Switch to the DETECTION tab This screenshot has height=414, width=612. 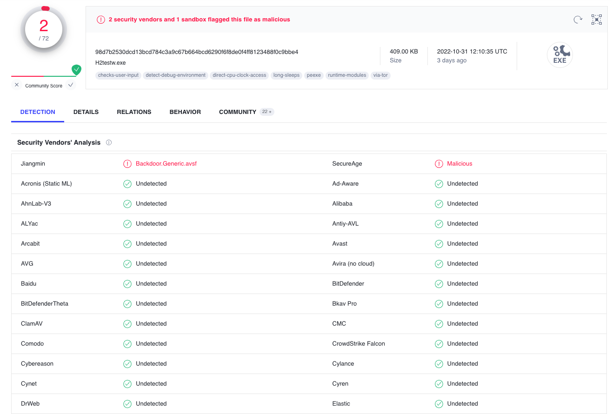tap(38, 112)
